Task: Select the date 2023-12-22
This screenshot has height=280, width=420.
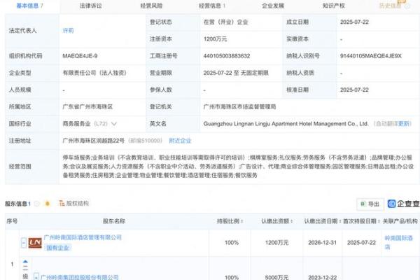Action: tap(322, 277)
